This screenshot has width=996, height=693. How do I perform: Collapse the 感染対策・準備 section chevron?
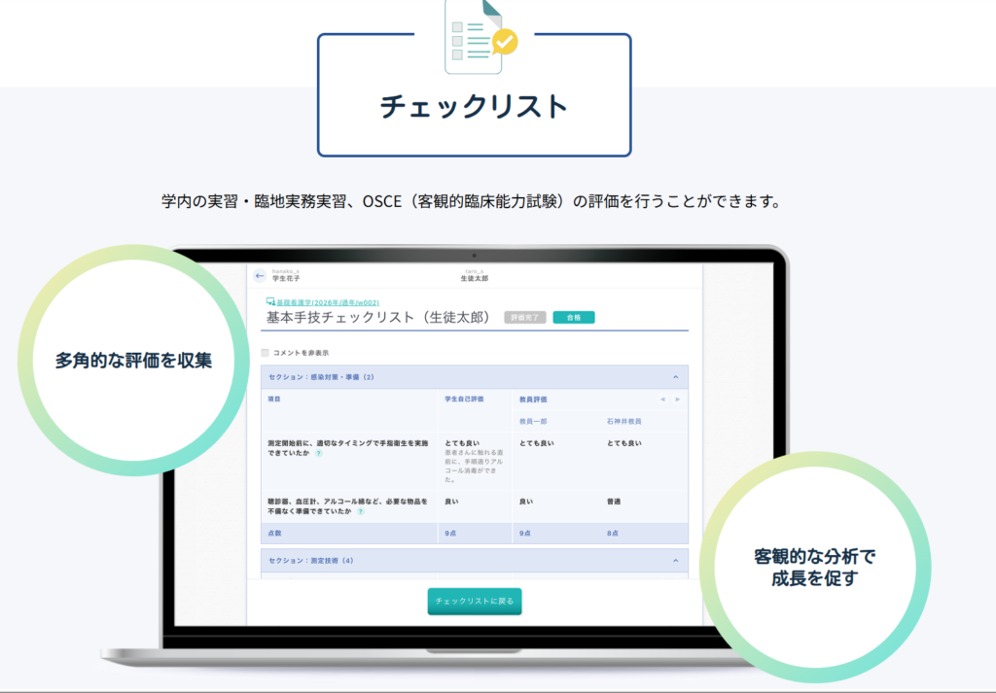675,377
